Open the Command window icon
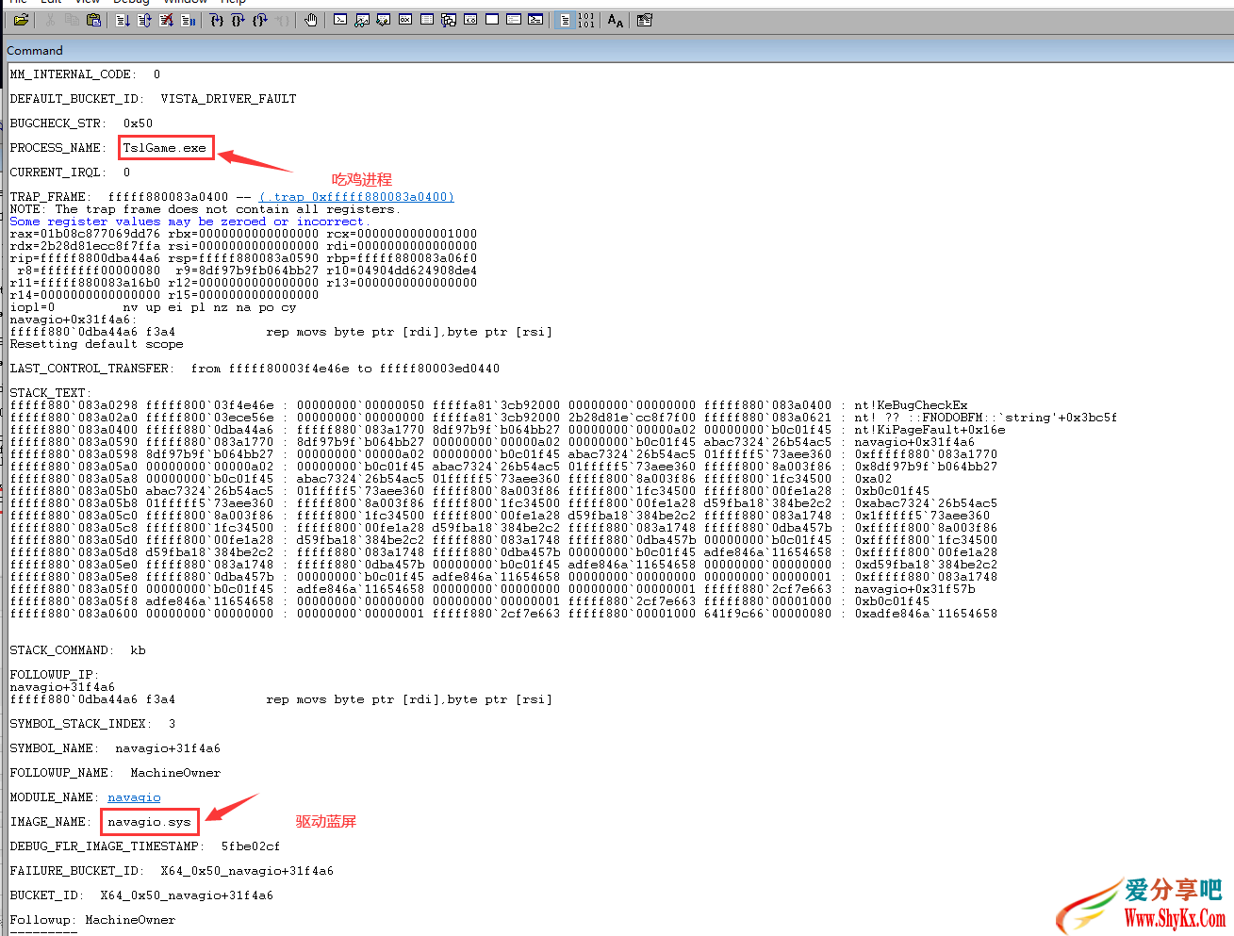 point(340,20)
